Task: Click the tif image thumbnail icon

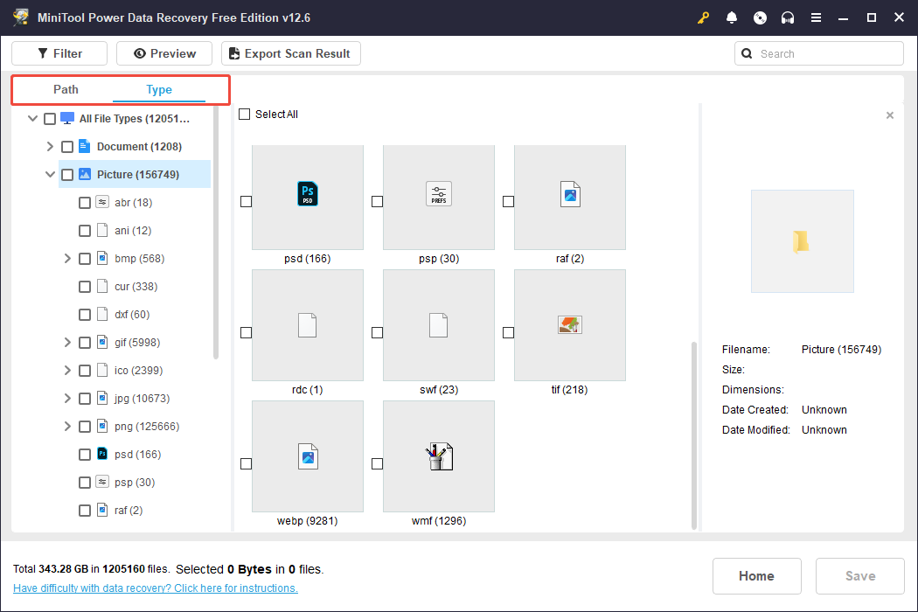Action: [x=570, y=325]
